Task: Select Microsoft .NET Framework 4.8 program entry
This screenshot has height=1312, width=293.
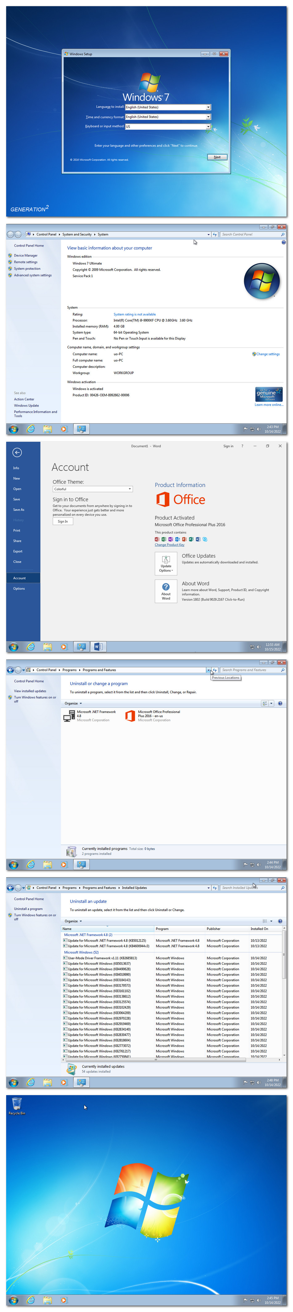Action: 90,715
